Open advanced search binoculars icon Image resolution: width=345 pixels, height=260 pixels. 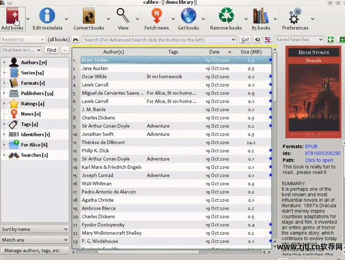click(76, 40)
